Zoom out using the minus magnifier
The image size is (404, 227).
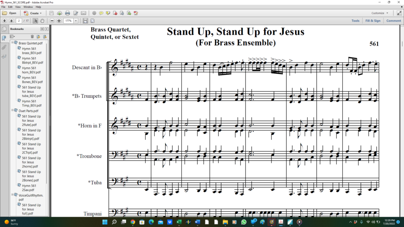52,21
